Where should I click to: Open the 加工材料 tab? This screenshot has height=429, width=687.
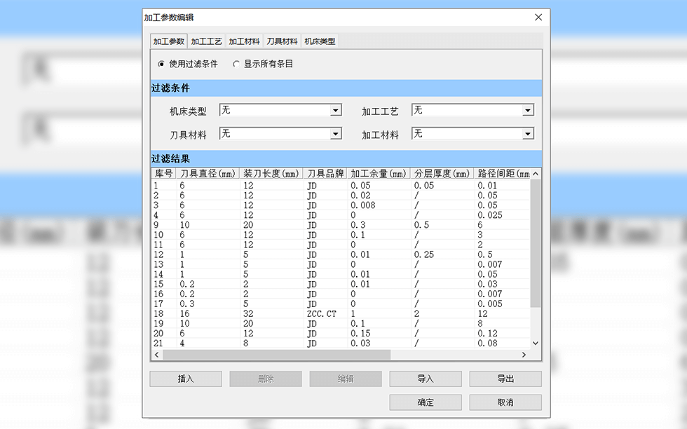click(244, 41)
